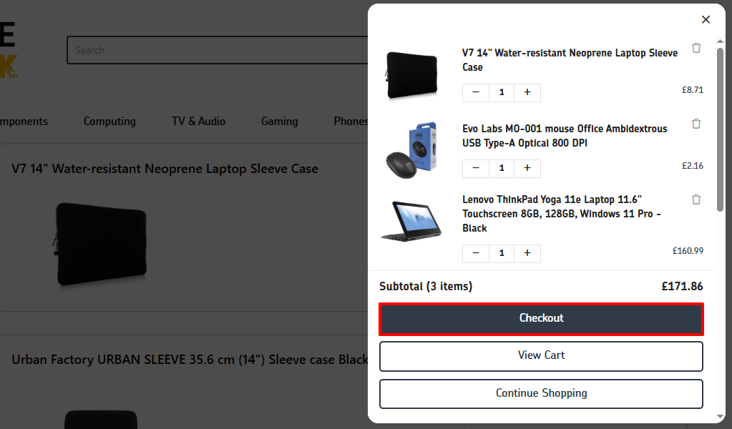Image resolution: width=732 pixels, height=429 pixels.
Task: Open V7 Neoprene Laptop Sleeve title in cart
Action: coord(570,60)
